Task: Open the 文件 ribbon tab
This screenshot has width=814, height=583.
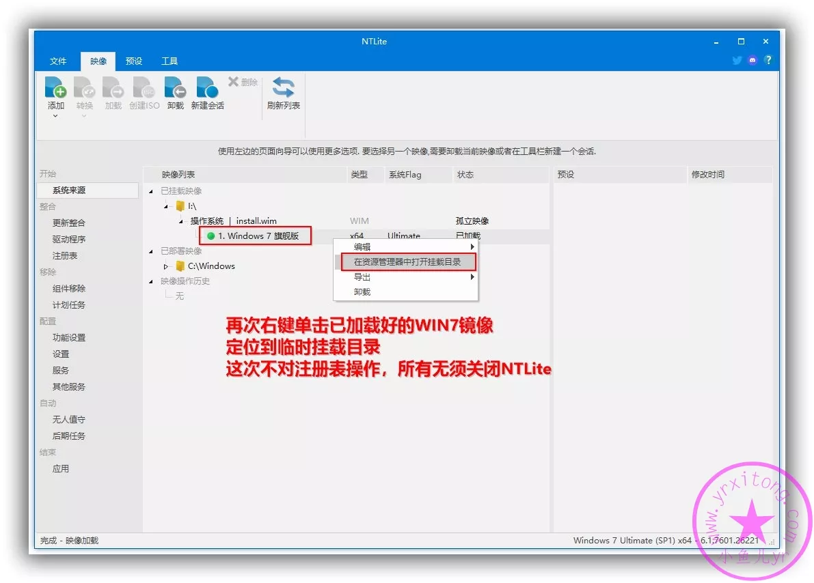Action: pyautogui.click(x=57, y=61)
